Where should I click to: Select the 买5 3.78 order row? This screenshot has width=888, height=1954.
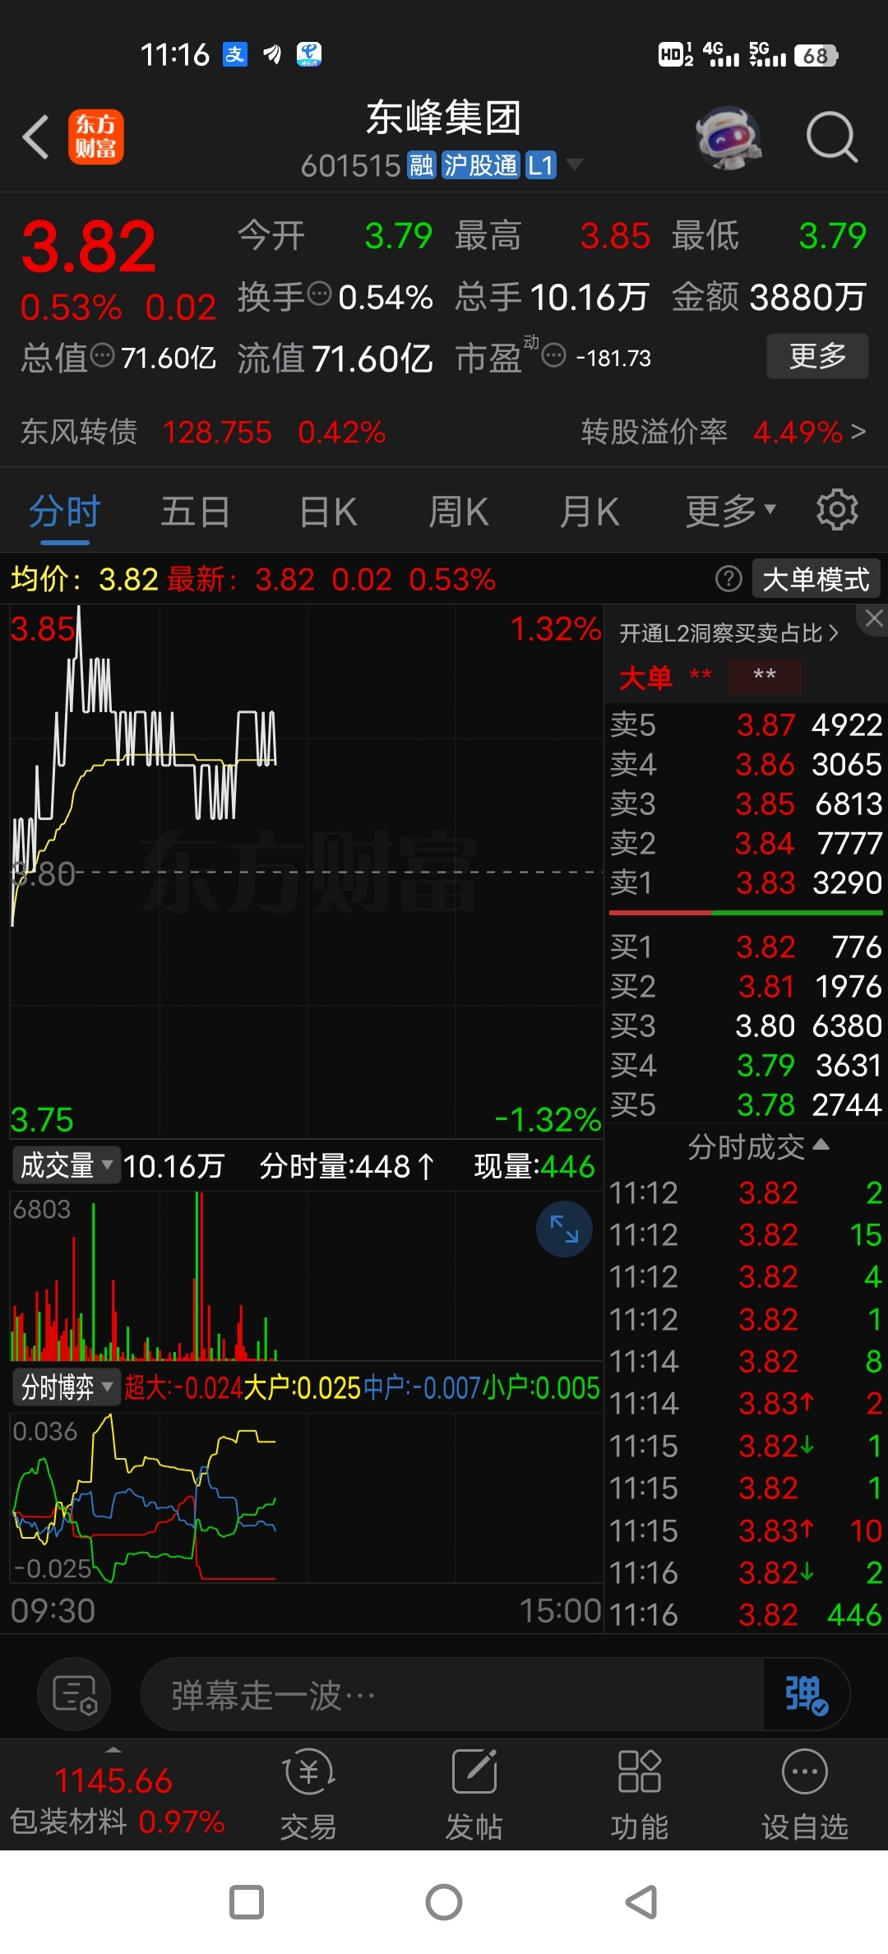coord(746,1104)
